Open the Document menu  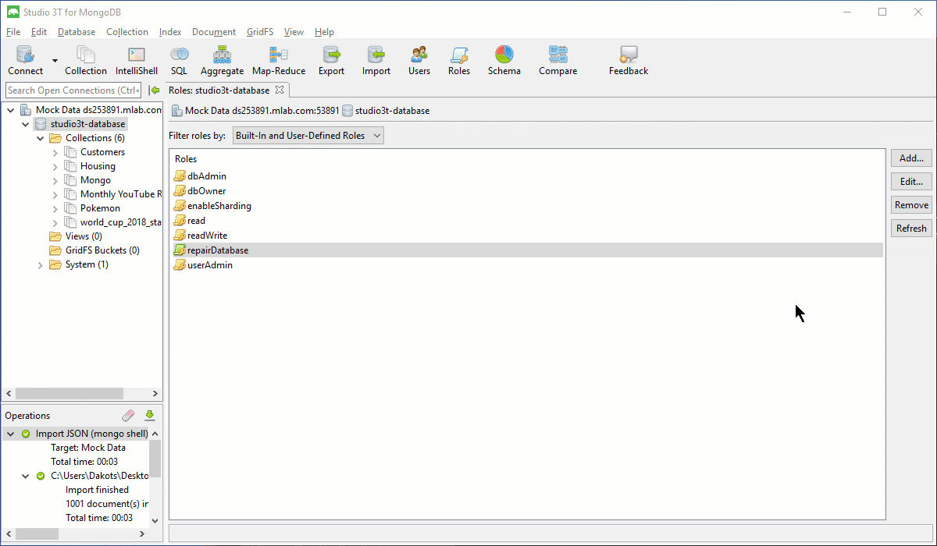click(214, 32)
